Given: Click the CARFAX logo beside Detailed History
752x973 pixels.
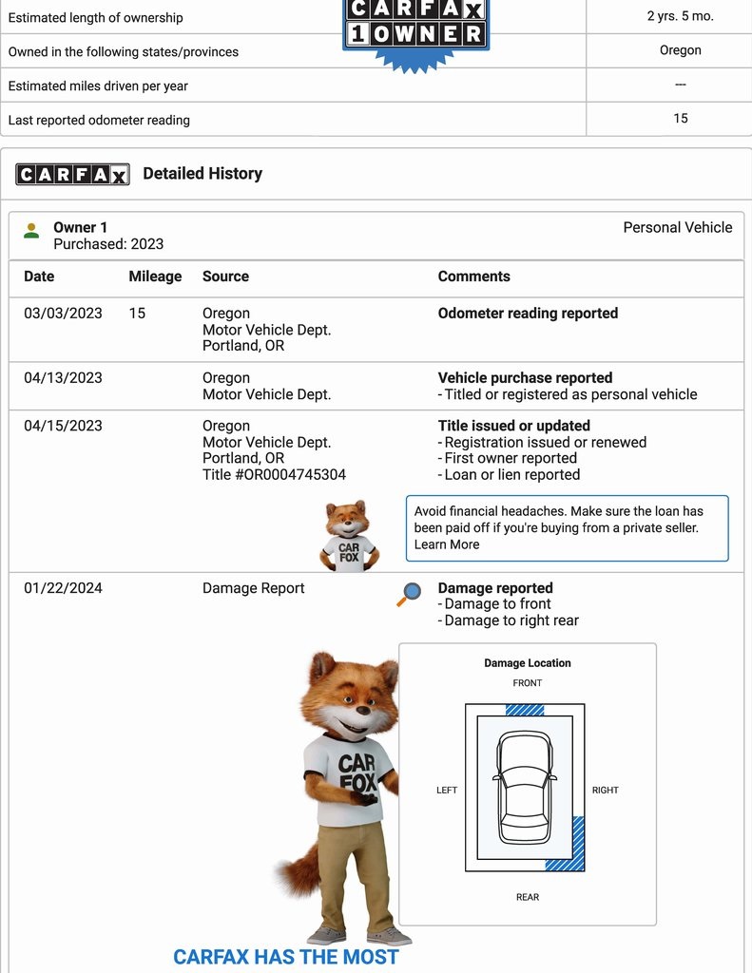Looking at the screenshot, I should [x=72, y=174].
